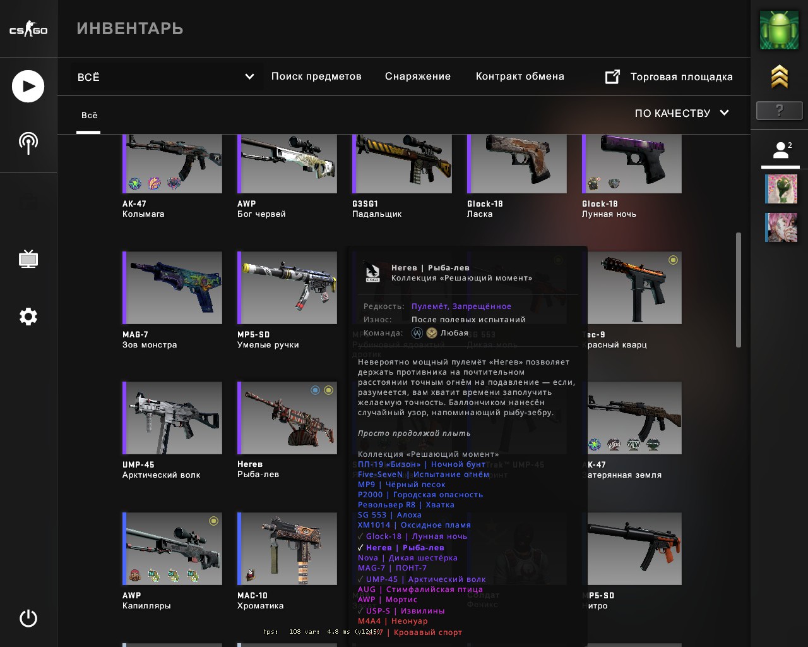808x647 pixels.
Task: Click AWP | Мортис entry
Action: [388, 600]
